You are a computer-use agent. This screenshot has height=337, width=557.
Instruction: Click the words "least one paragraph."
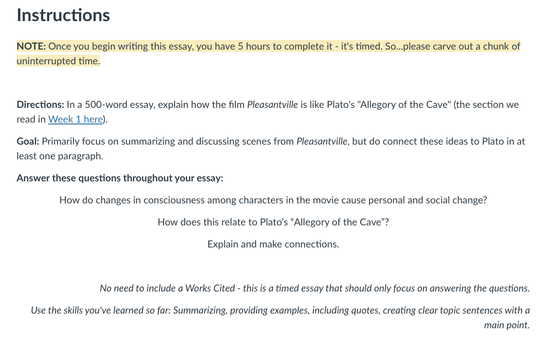click(x=60, y=156)
